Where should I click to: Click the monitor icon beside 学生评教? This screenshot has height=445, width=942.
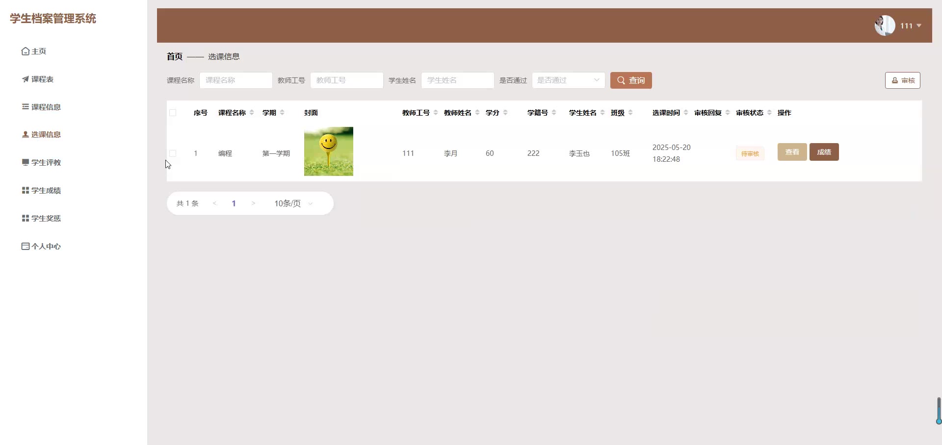coord(25,162)
